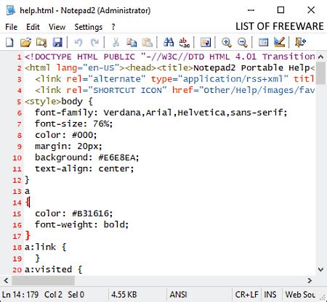
Task: Redo the last undone edit
Action: coord(94,42)
